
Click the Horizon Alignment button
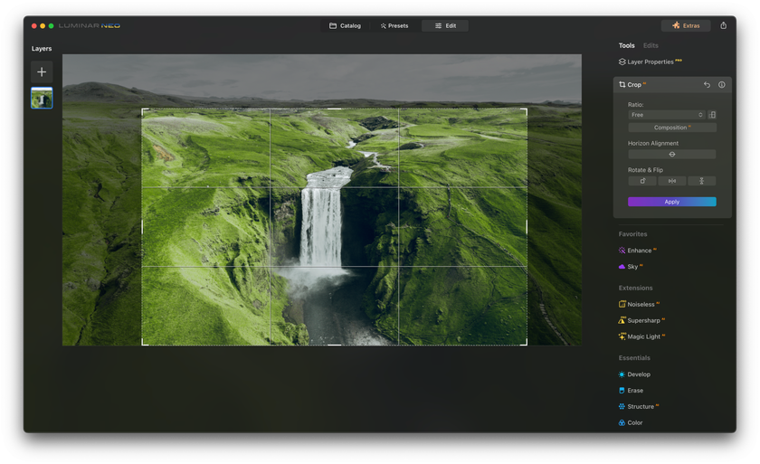tap(671, 155)
